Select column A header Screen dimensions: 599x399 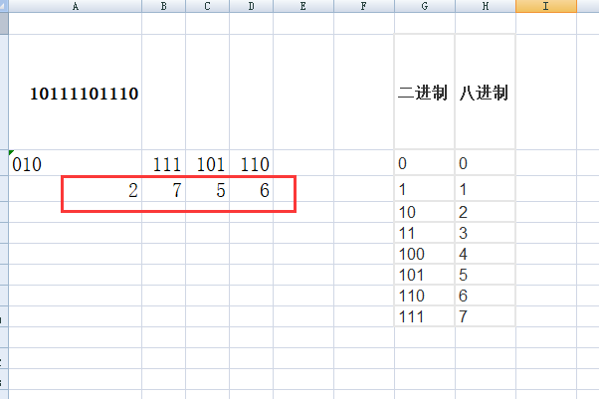pyautogui.click(x=76, y=6)
